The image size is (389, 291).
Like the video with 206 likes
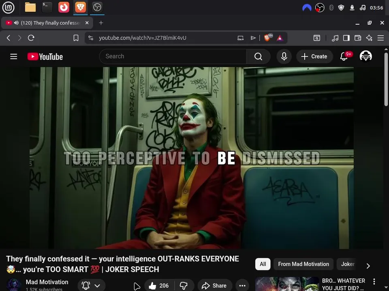pos(159,286)
